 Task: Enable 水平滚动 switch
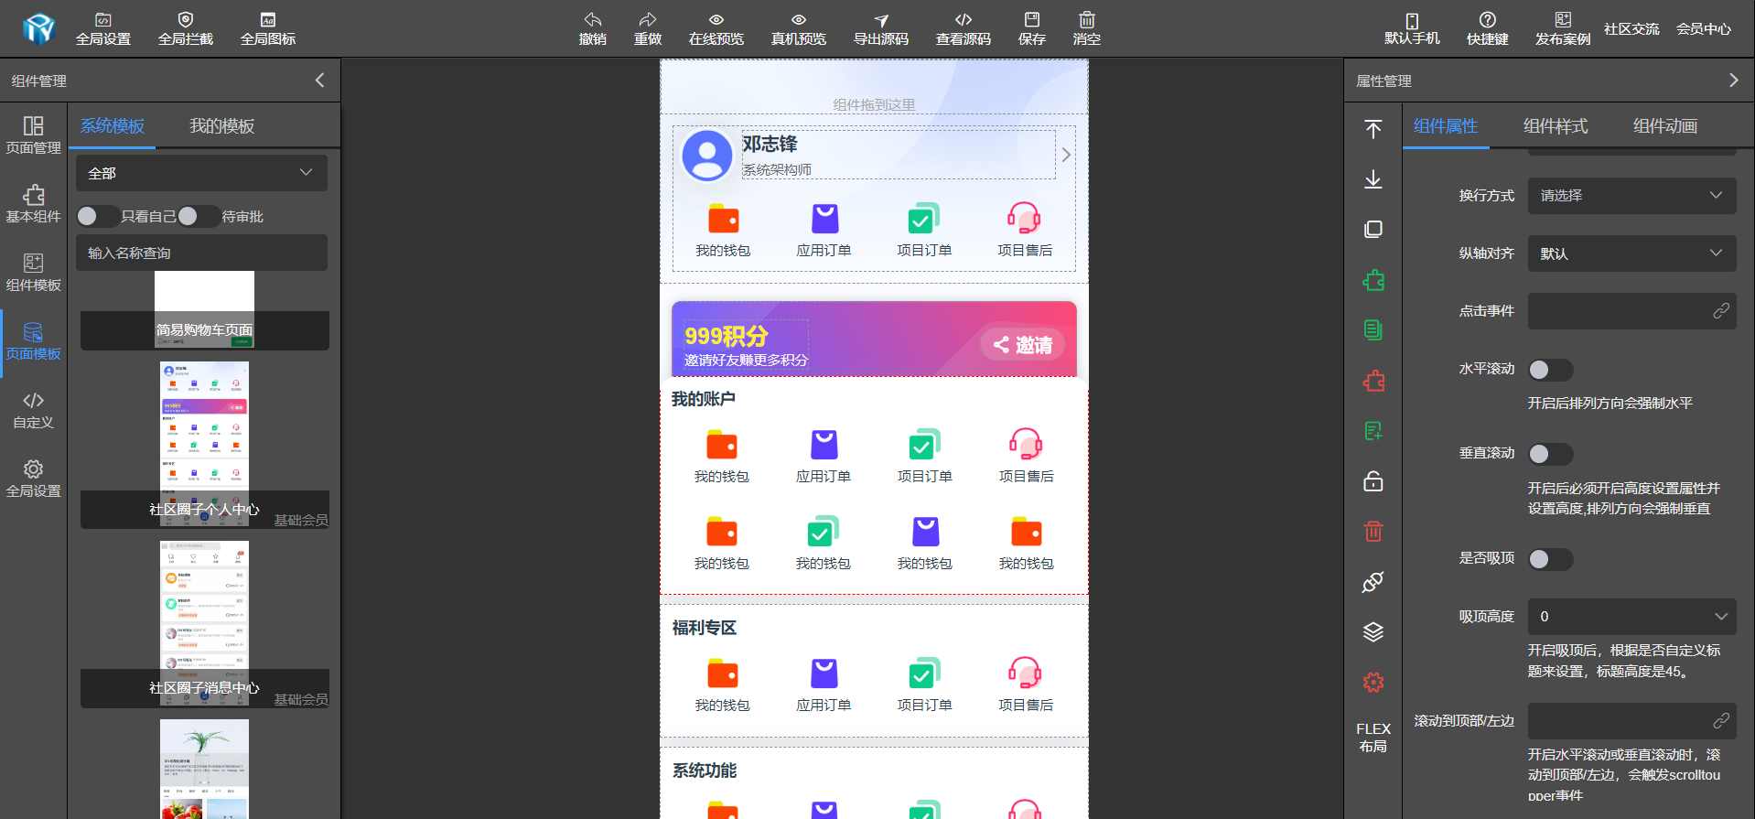[1550, 370]
